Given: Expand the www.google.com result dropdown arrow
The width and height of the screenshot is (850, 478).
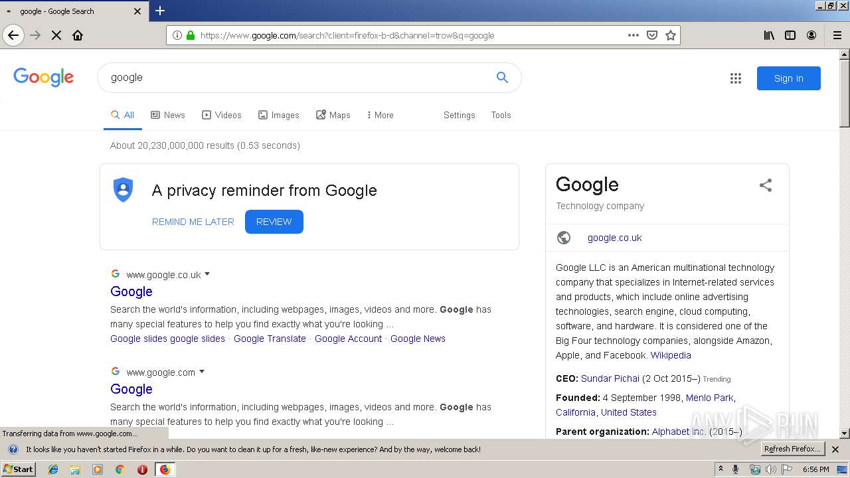Looking at the screenshot, I should pos(202,371).
